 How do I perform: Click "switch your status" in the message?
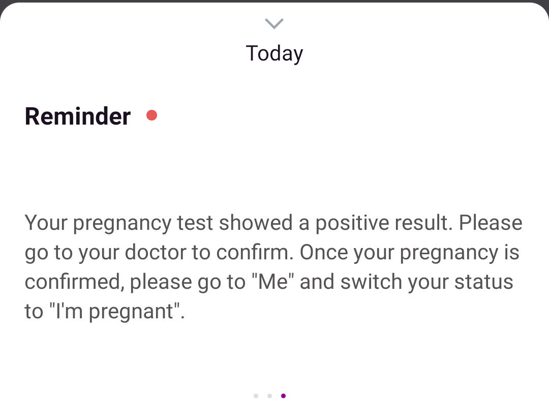(x=427, y=282)
